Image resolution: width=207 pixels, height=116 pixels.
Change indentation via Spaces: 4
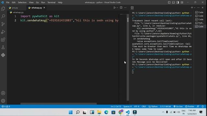pos(127,106)
